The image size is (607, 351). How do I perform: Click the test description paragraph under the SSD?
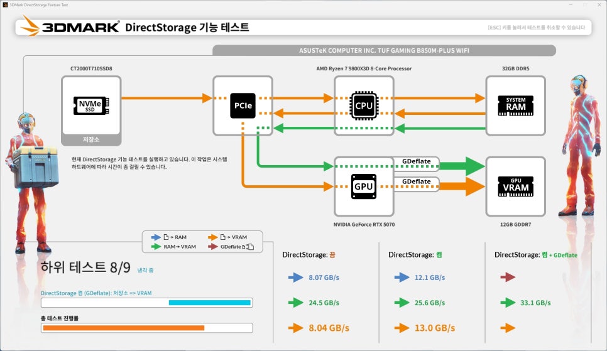[150, 163]
